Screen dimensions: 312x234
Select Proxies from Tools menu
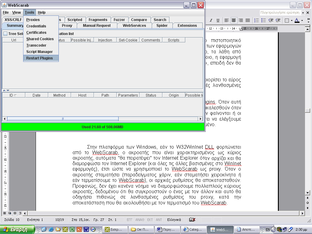click(41, 20)
